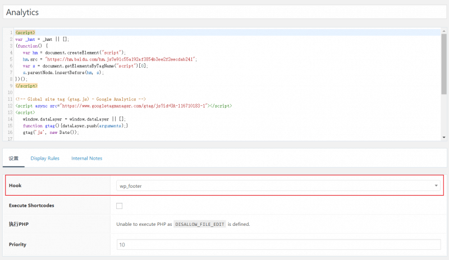Open the Display Rules tab
Image resolution: width=449 pixels, height=260 pixels.
tap(45, 159)
